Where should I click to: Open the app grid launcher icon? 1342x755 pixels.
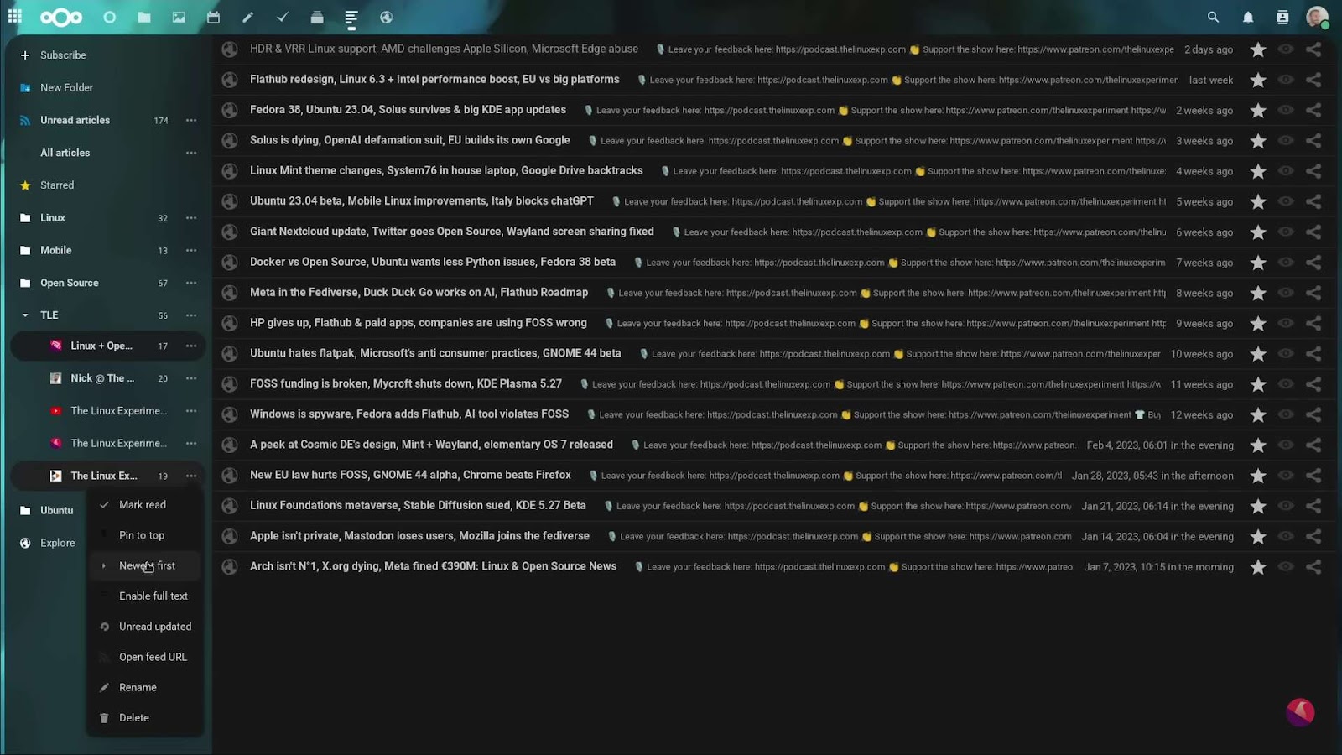click(x=15, y=17)
